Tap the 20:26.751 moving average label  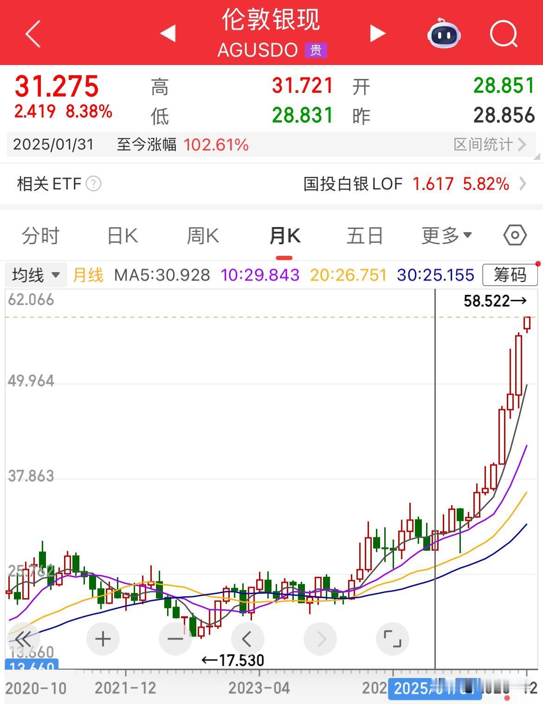click(349, 275)
